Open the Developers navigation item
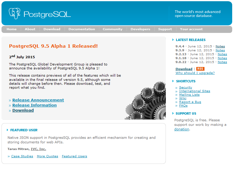Image resolution: width=234 pixels, height=169 pixels. 141,29
